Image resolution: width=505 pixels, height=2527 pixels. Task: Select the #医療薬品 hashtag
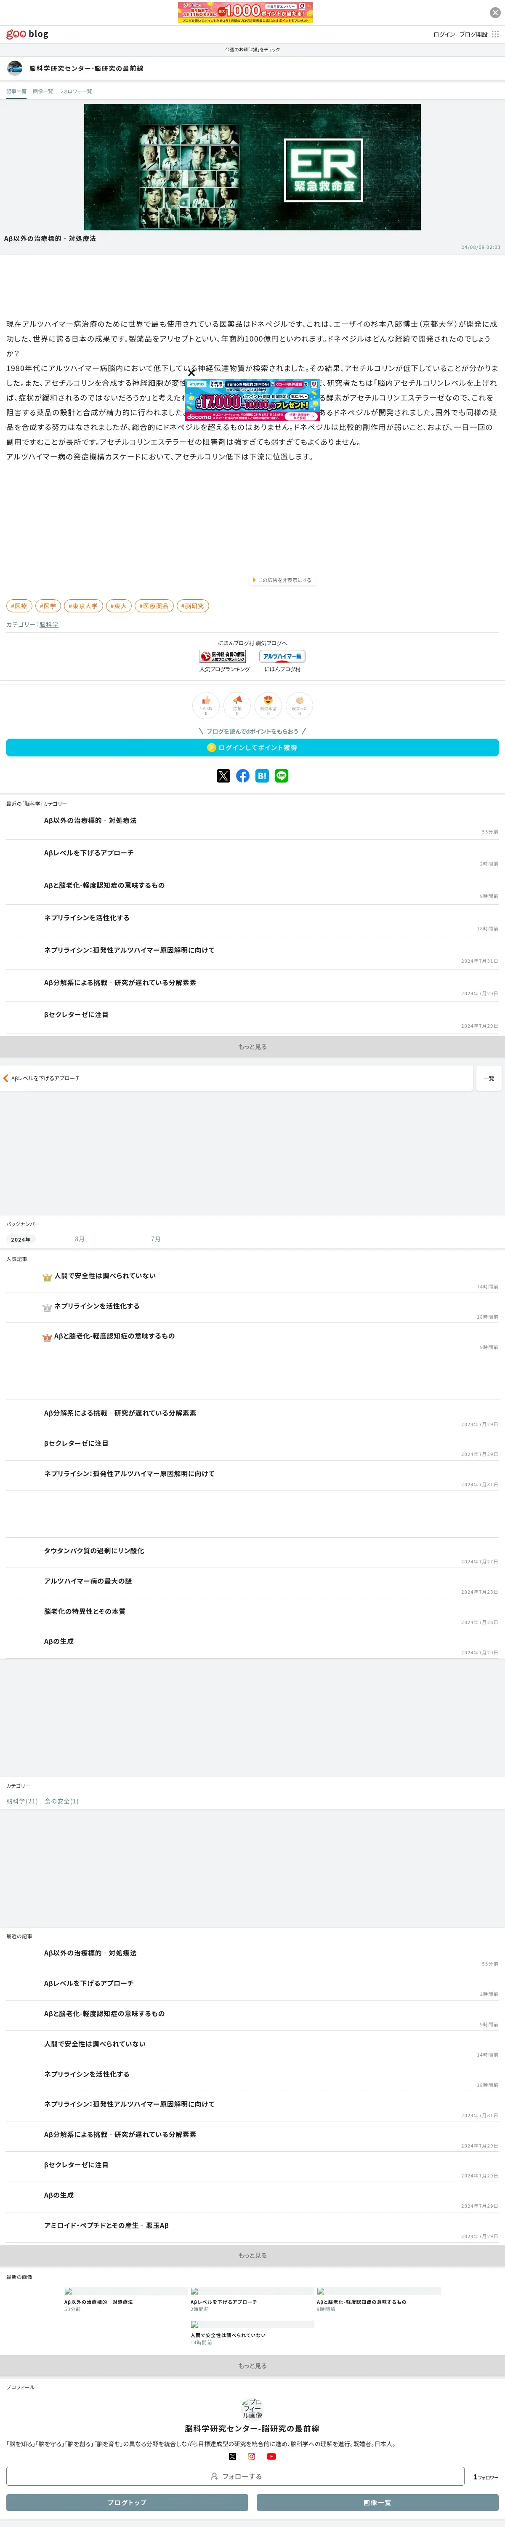pyautogui.click(x=154, y=606)
